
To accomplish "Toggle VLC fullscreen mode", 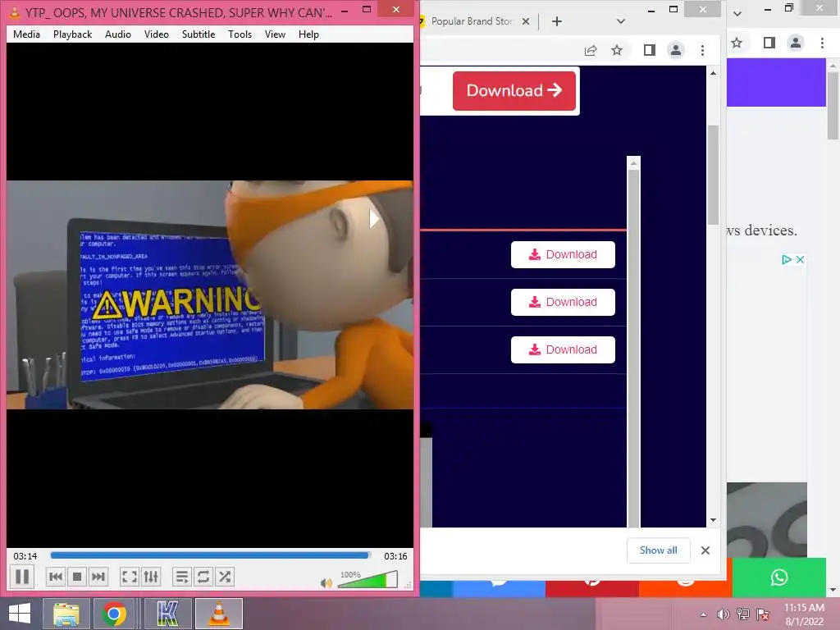I will click(x=129, y=577).
